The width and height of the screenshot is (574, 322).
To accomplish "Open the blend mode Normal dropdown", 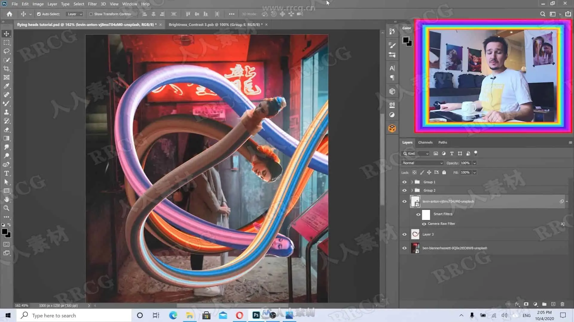I will (422, 163).
